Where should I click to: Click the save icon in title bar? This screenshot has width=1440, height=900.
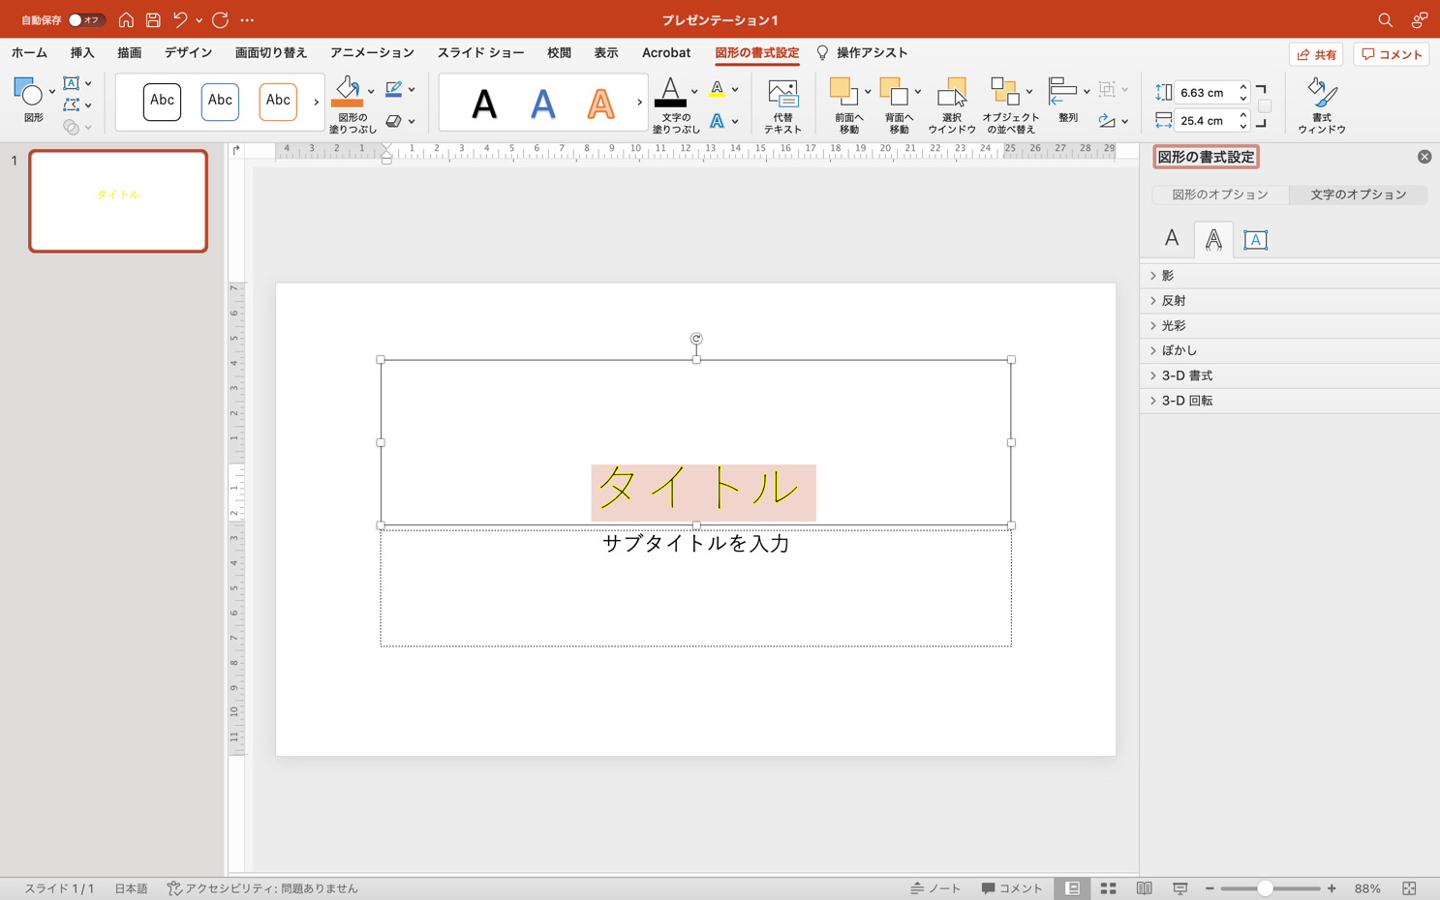click(x=153, y=19)
